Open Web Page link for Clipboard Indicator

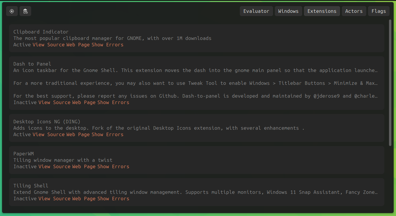click(78, 45)
